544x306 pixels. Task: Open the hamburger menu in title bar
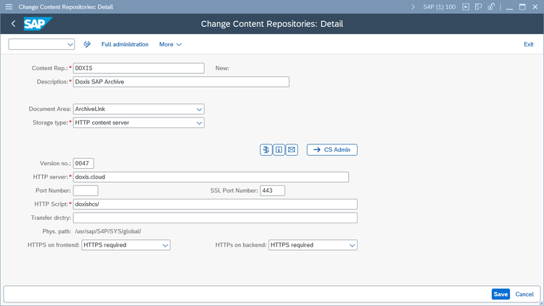coord(9,7)
